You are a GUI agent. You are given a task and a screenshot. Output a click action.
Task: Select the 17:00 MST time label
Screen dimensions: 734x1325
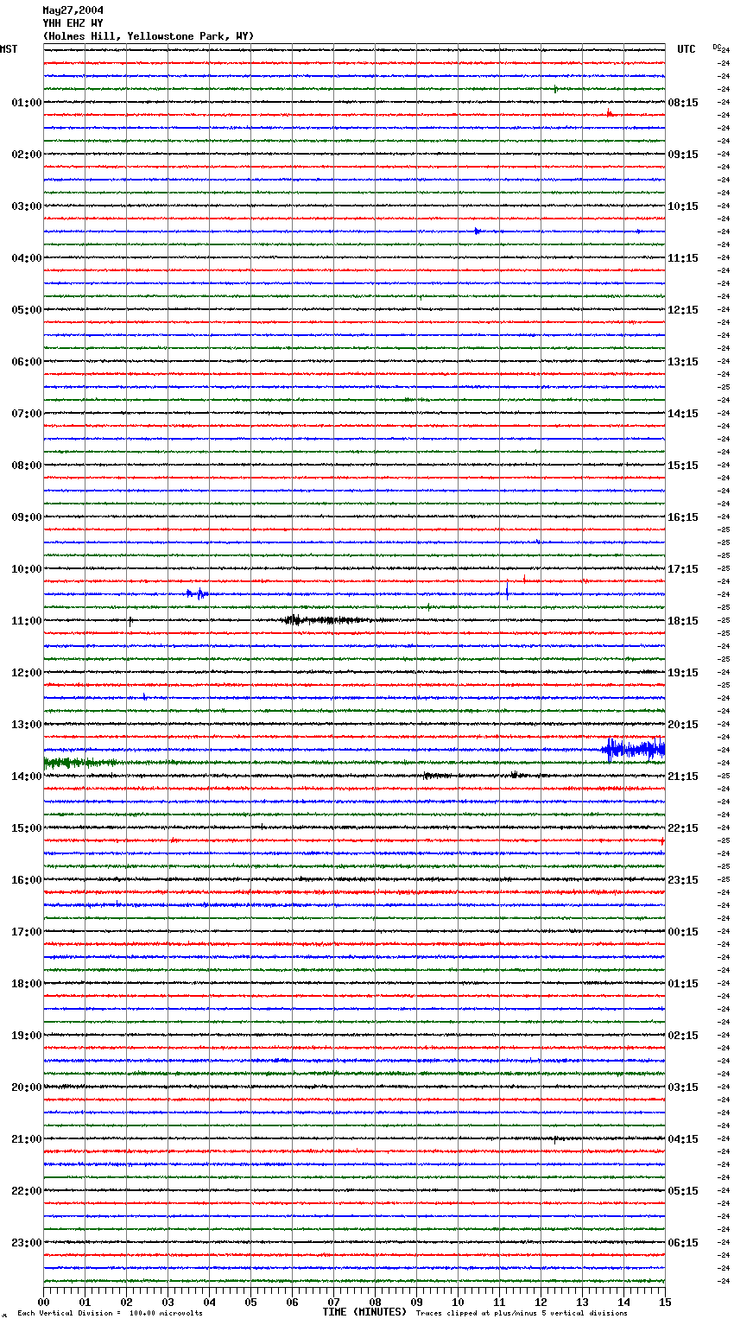pos(27,932)
